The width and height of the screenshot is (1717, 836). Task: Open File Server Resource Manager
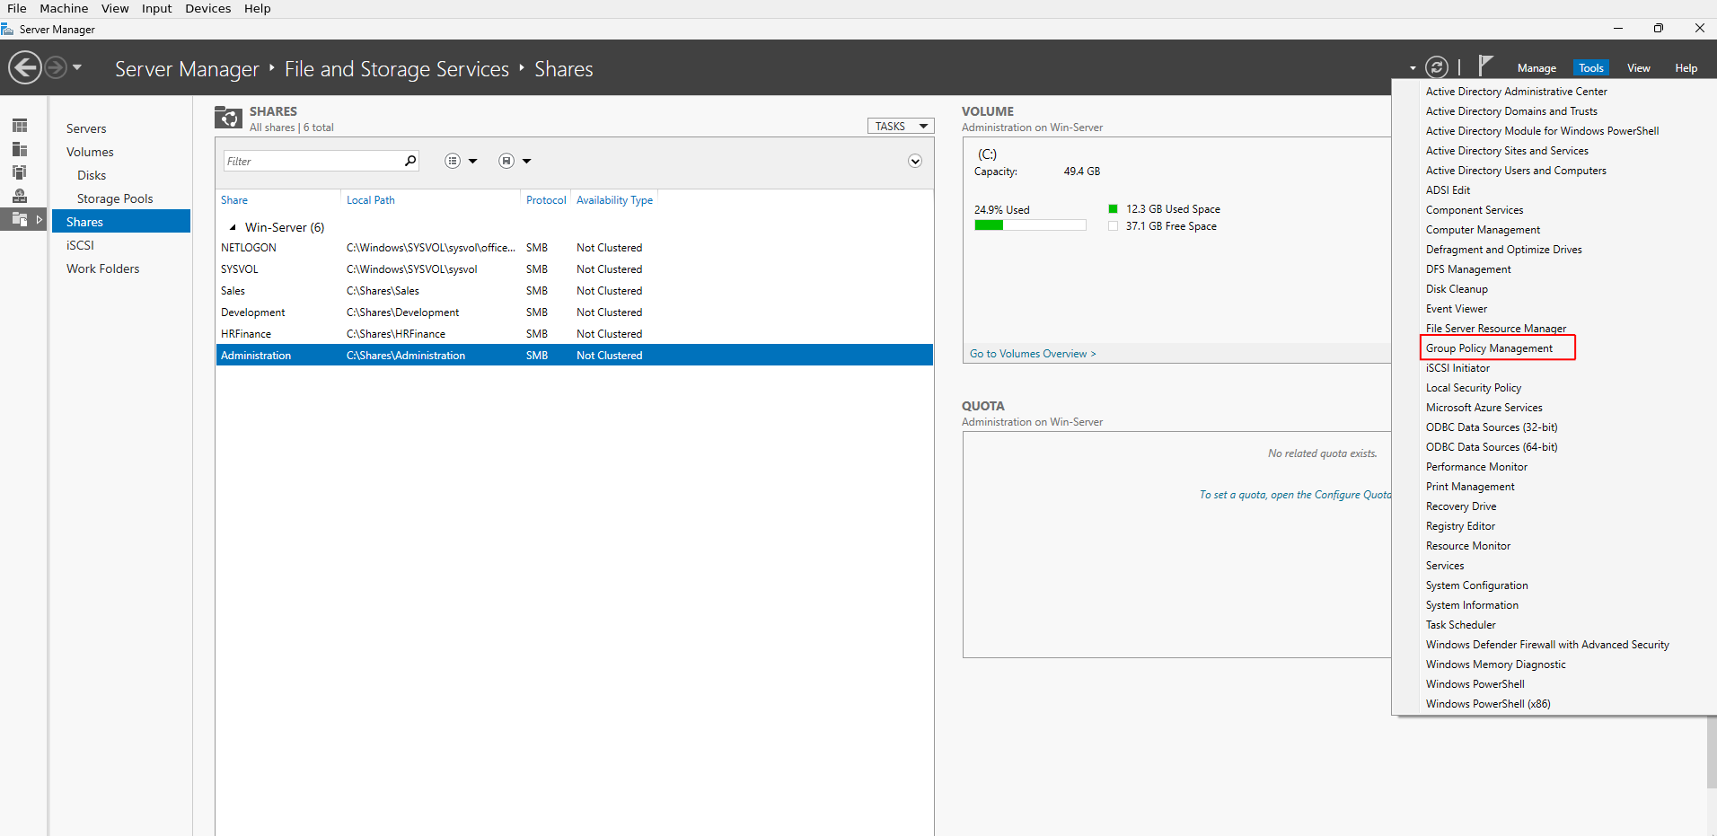pos(1496,329)
